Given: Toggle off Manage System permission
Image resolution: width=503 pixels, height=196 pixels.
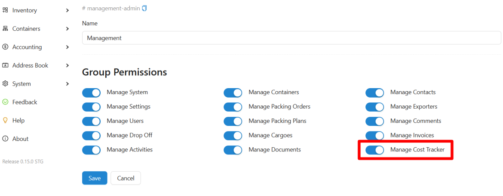Looking at the screenshot, I should pos(92,92).
